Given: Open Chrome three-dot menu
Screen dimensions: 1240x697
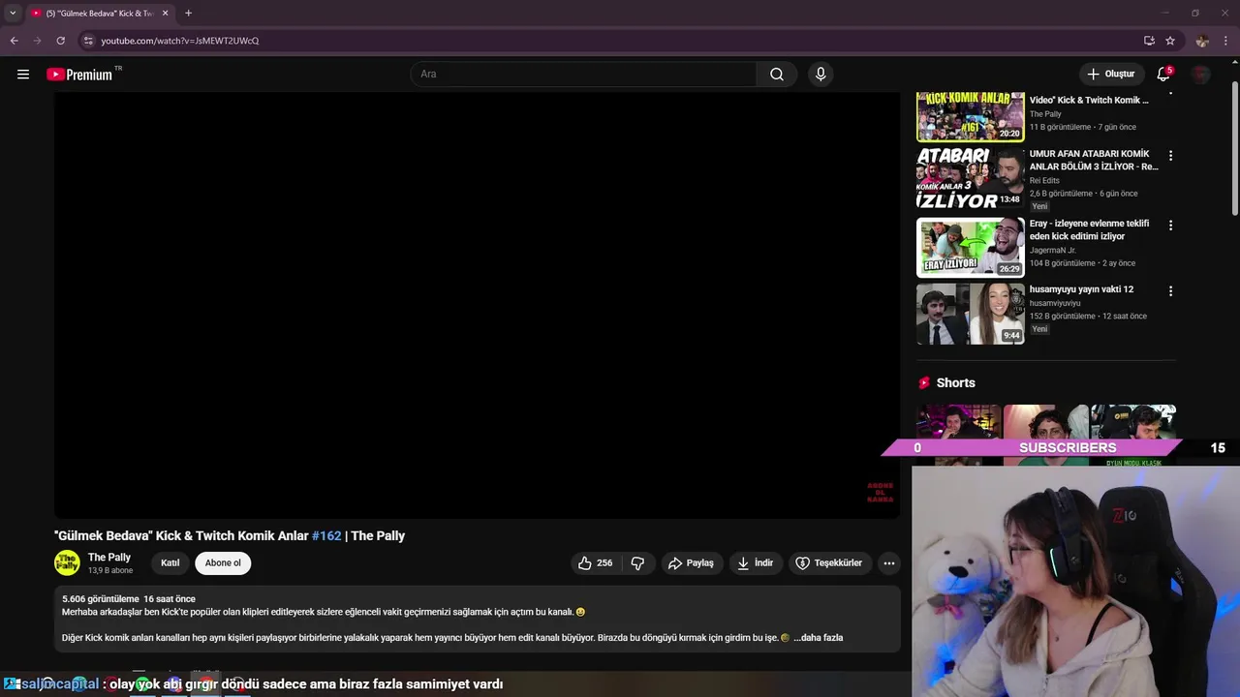Looking at the screenshot, I should 1225,41.
